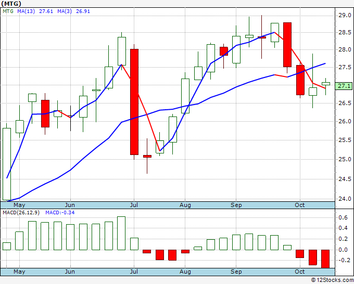Click Aug on the price chart timeline
Viewport: 354px width, 284px height.
click(185, 205)
